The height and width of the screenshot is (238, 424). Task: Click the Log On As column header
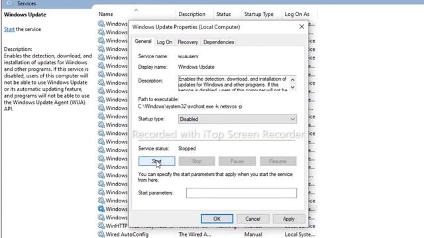[297, 14]
